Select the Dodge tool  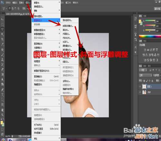tap(2, 84)
